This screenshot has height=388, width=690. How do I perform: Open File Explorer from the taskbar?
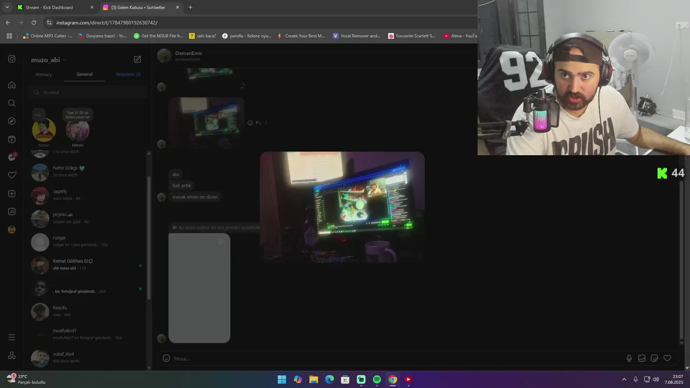313,379
